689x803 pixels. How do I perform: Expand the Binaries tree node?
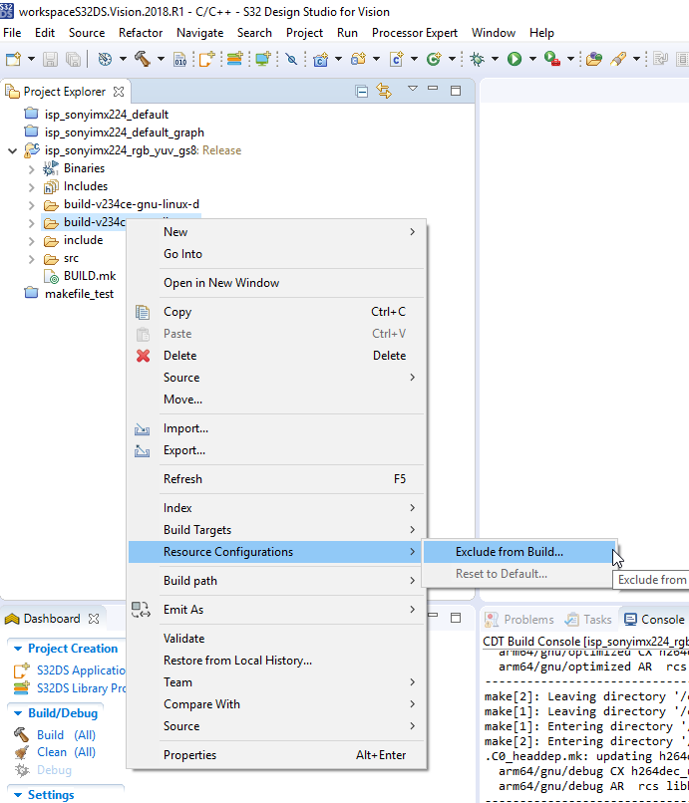tap(31, 169)
